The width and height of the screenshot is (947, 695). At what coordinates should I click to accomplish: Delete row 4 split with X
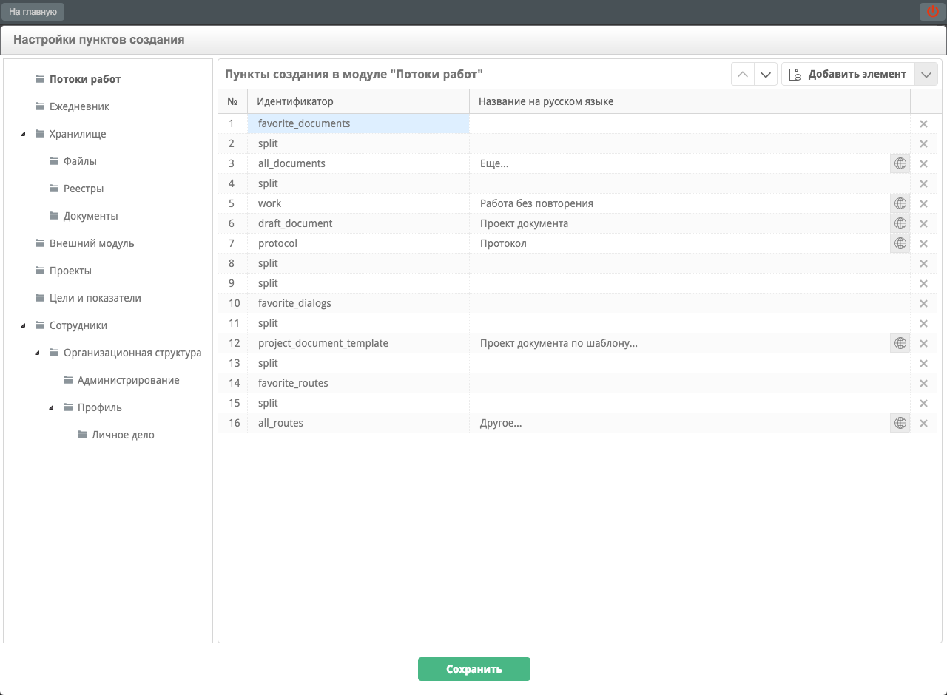pos(923,184)
